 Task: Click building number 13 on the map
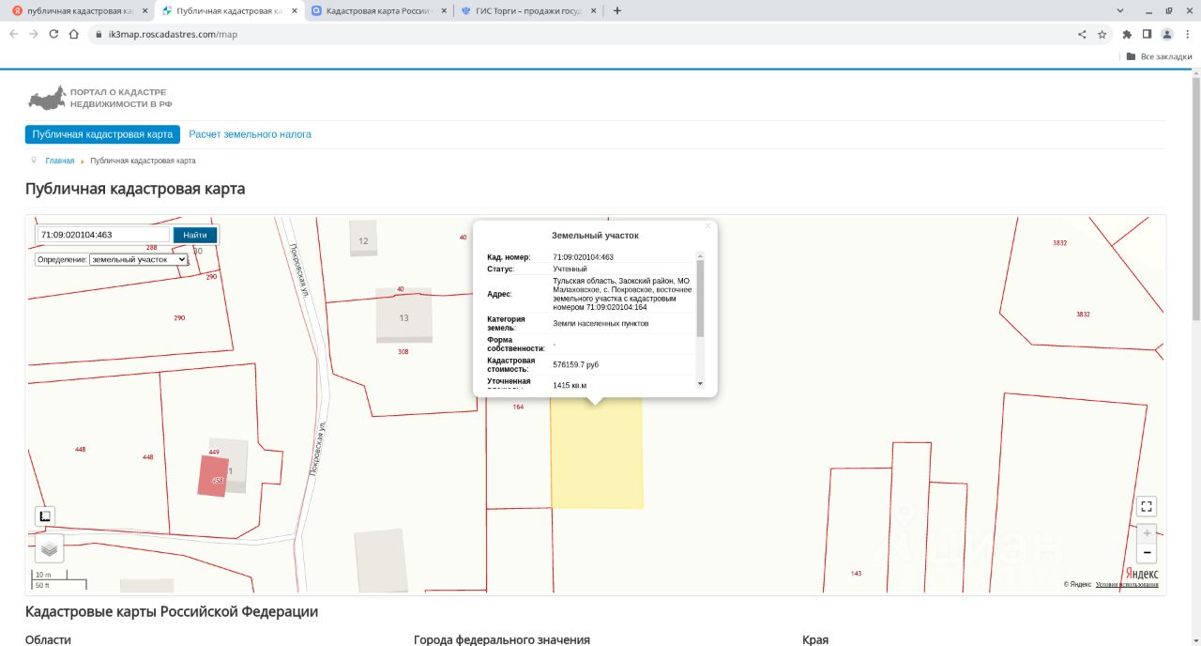coord(404,317)
